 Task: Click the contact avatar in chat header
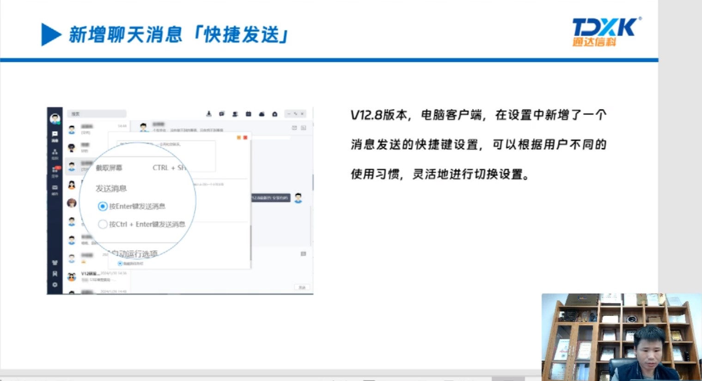click(143, 127)
